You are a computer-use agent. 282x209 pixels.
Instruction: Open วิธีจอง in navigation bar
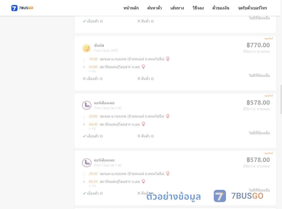coord(198,8)
